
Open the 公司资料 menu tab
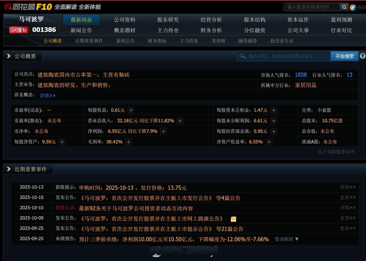[x=125, y=20]
